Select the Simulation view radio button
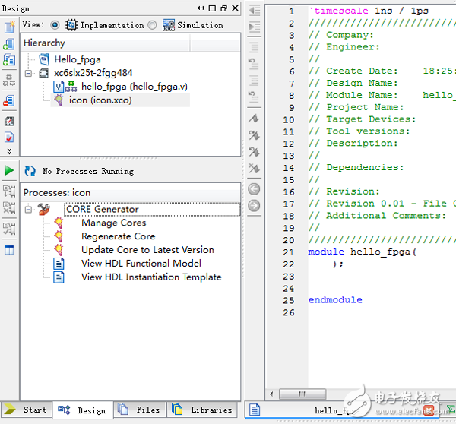456x424 pixels. [153, 24]
